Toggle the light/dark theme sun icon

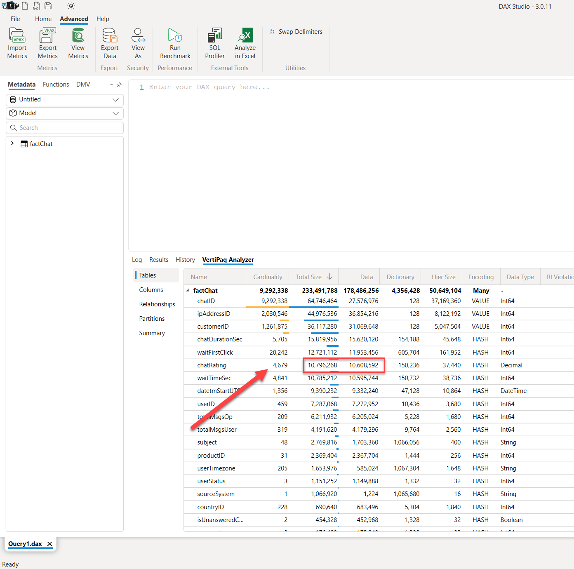71,5
